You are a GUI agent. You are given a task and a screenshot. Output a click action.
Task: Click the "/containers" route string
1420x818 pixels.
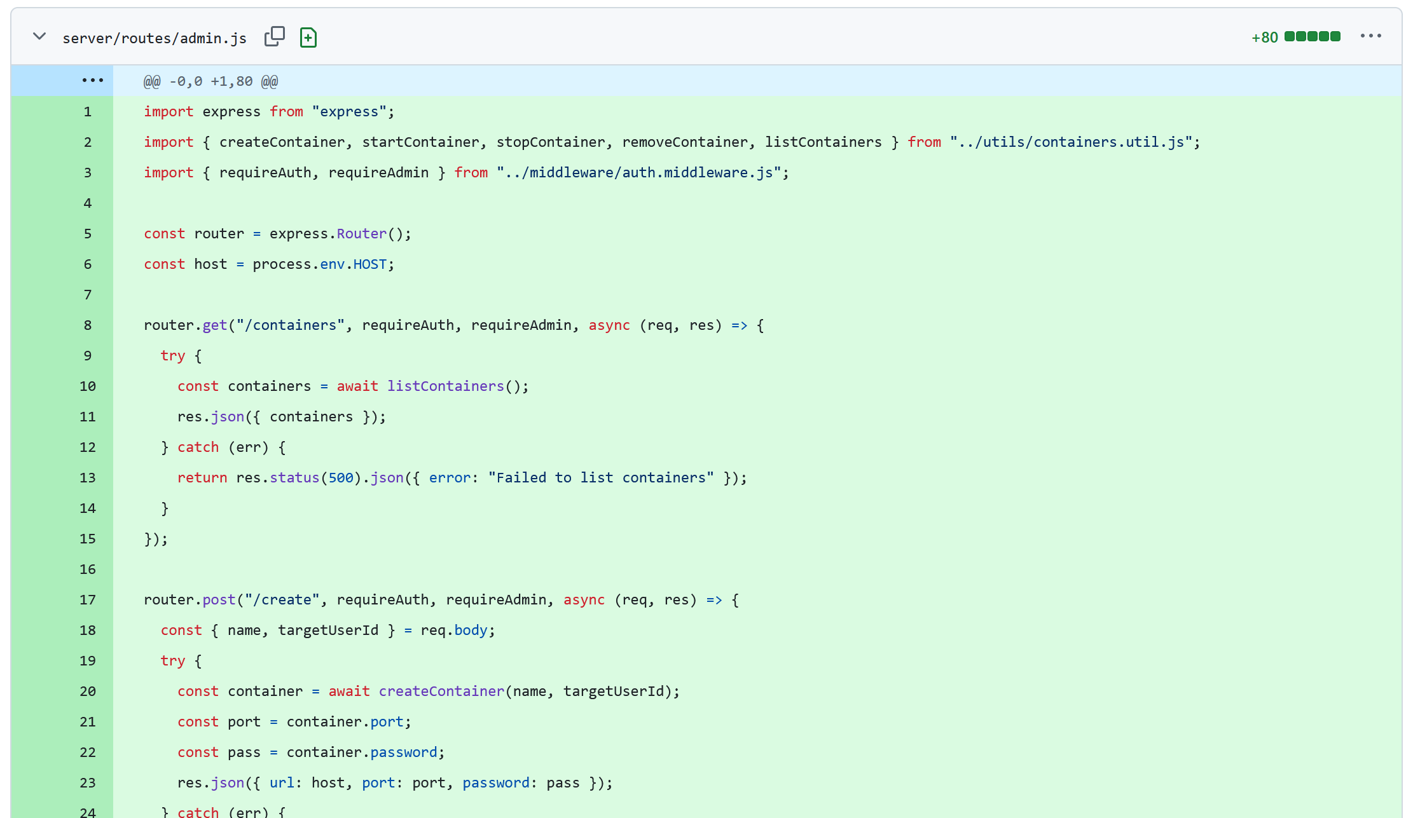tap(290, 325)
